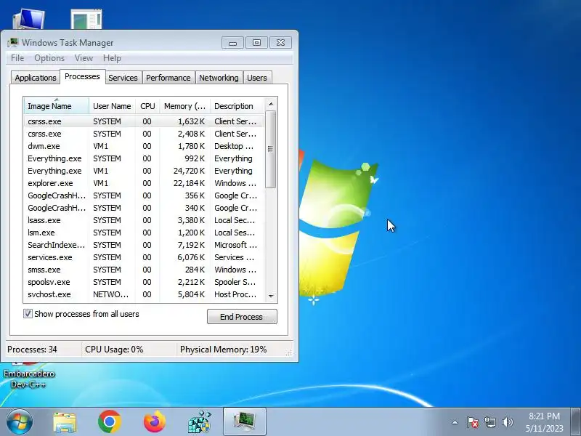Select the spoolsv.exe process

(x=144, y=282)
